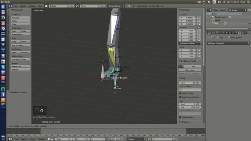Screen dimensions: 251x141
Task: Open the File menu
Action: (16, 6)
